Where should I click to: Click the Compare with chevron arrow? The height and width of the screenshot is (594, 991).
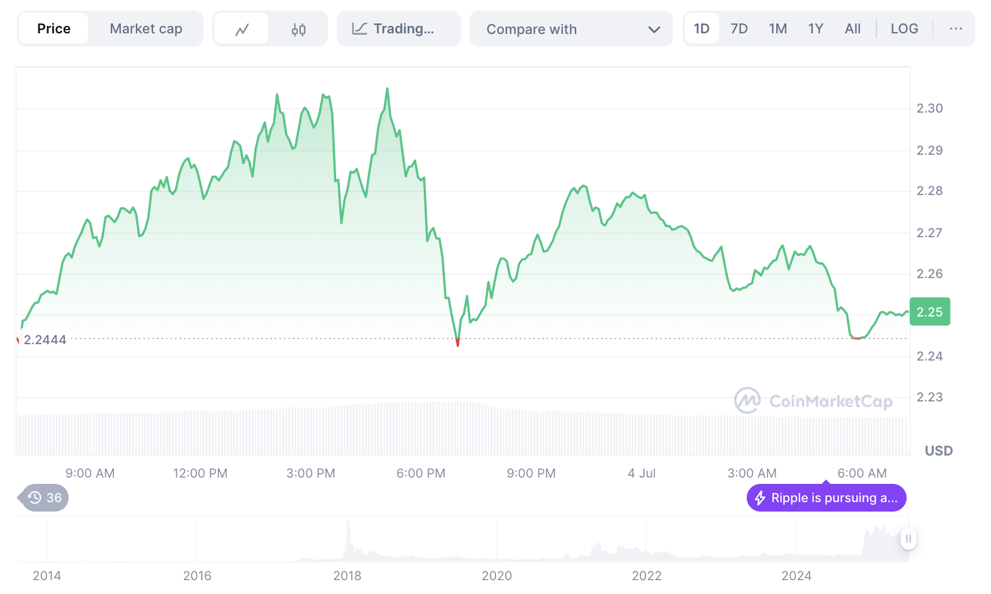[x=654, y=30]
